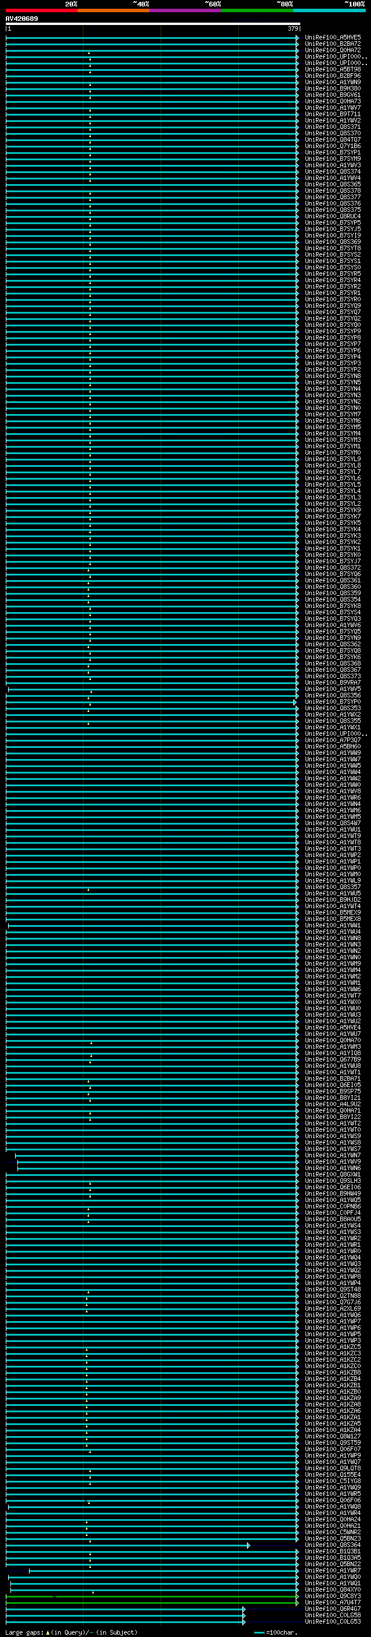
Task: Open hit UniRef100_Q0HA72
Action: click(x=333, y=50)
